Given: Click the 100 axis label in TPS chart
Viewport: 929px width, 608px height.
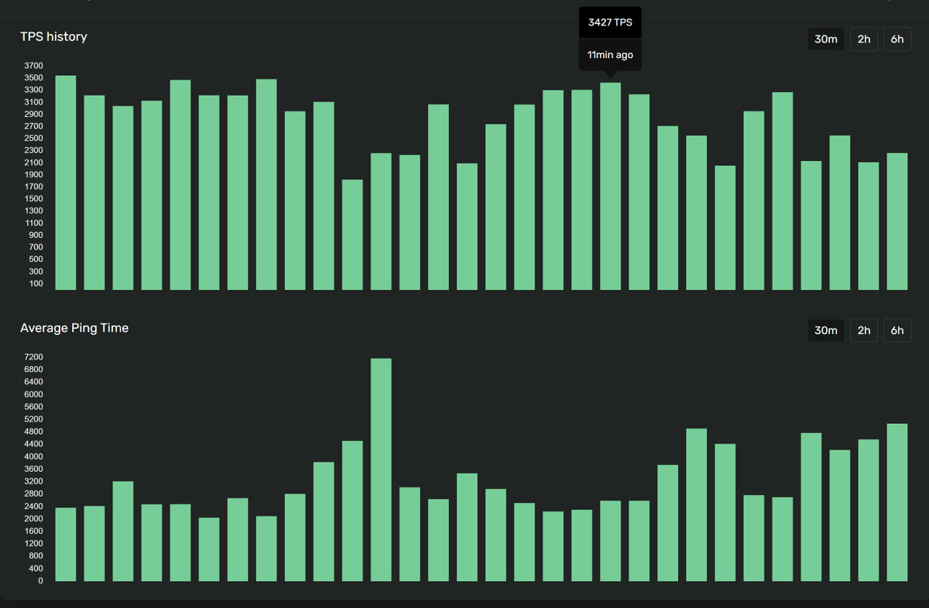Looking at the screenshot, I should click(36, 284).
